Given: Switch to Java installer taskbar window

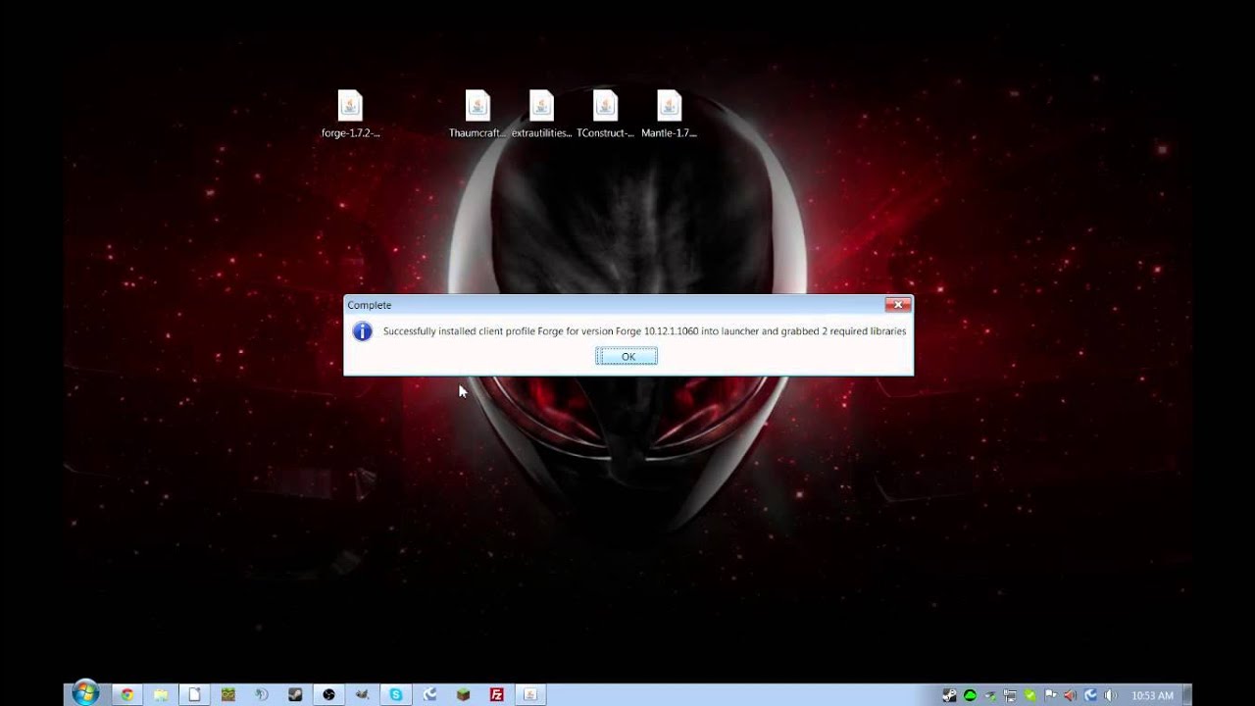Looking at the screenshot, I should 530,694.
